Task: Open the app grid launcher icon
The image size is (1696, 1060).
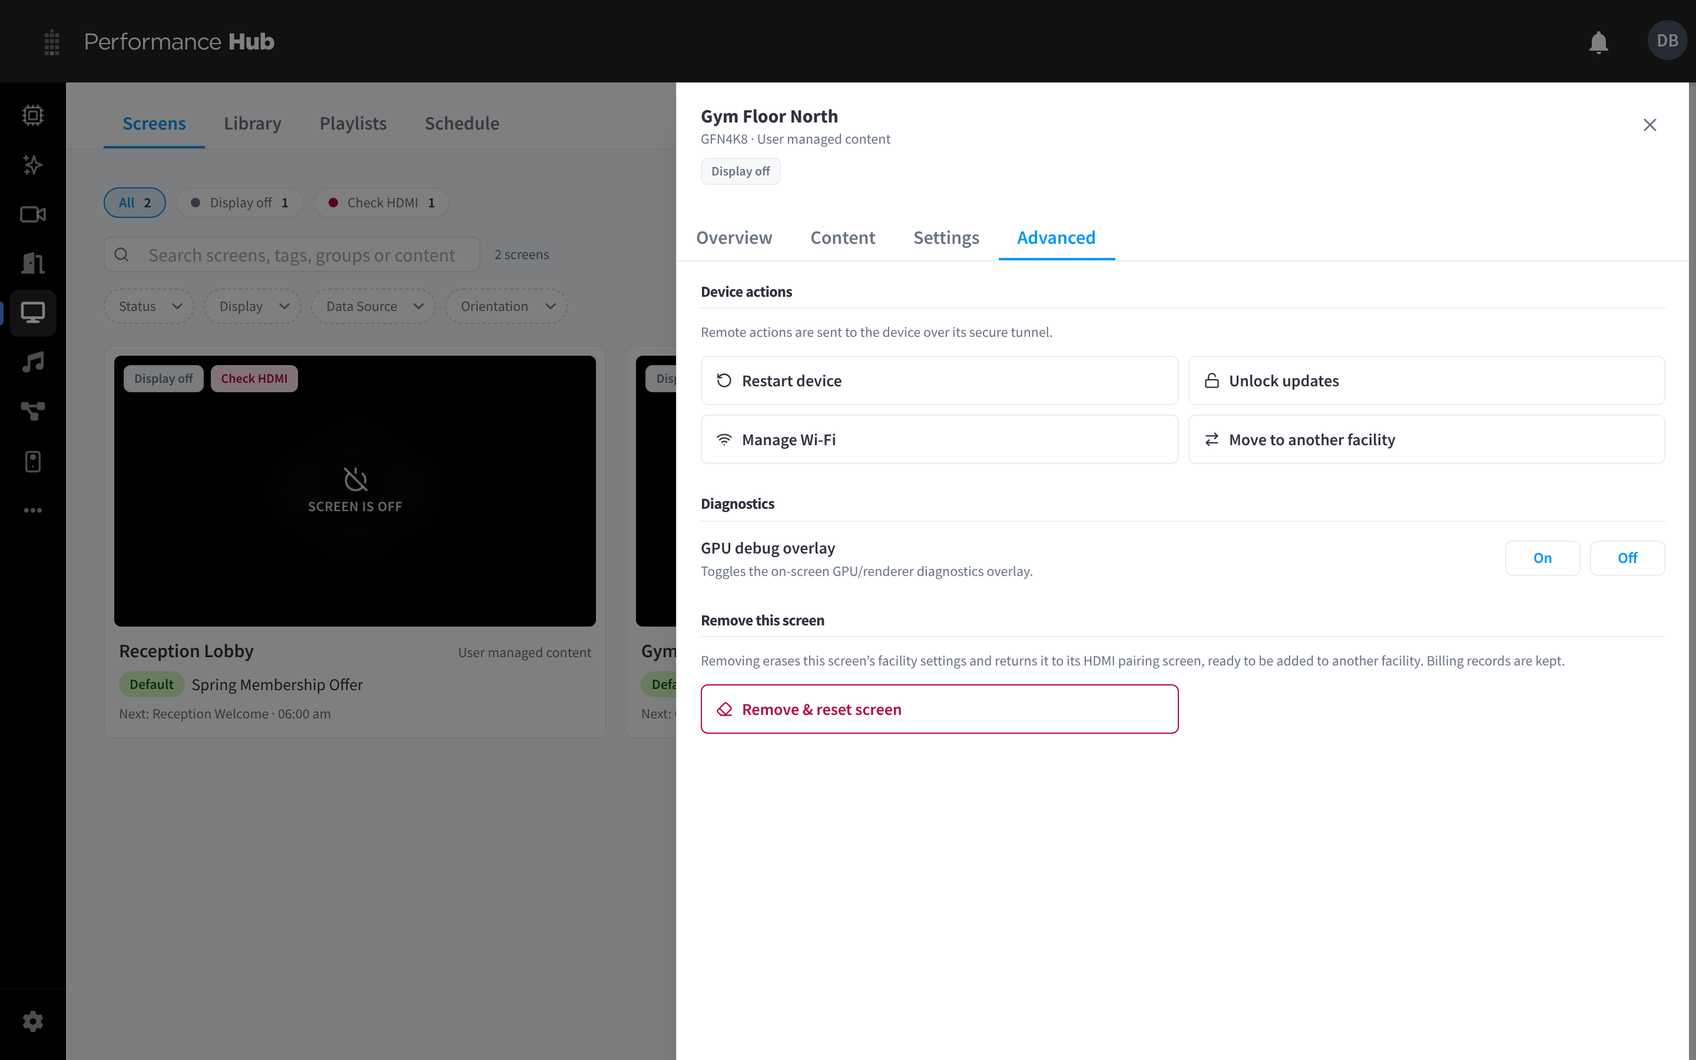Action: [51, 42]
